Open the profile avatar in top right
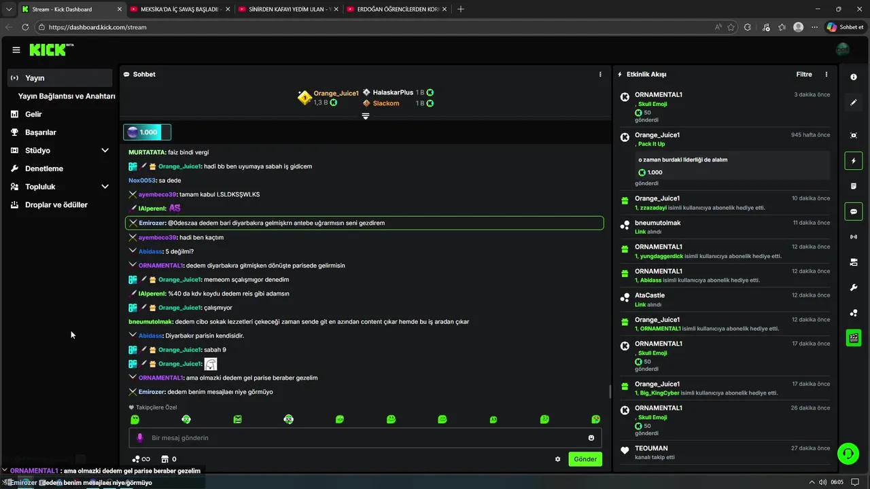The image size is (870, 489). click(x=843, y=50)
